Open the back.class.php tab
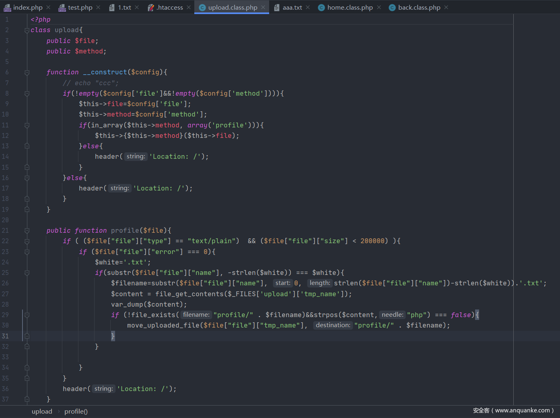Image resolution: width=560 pixels, height=418 pixels. 419,7
